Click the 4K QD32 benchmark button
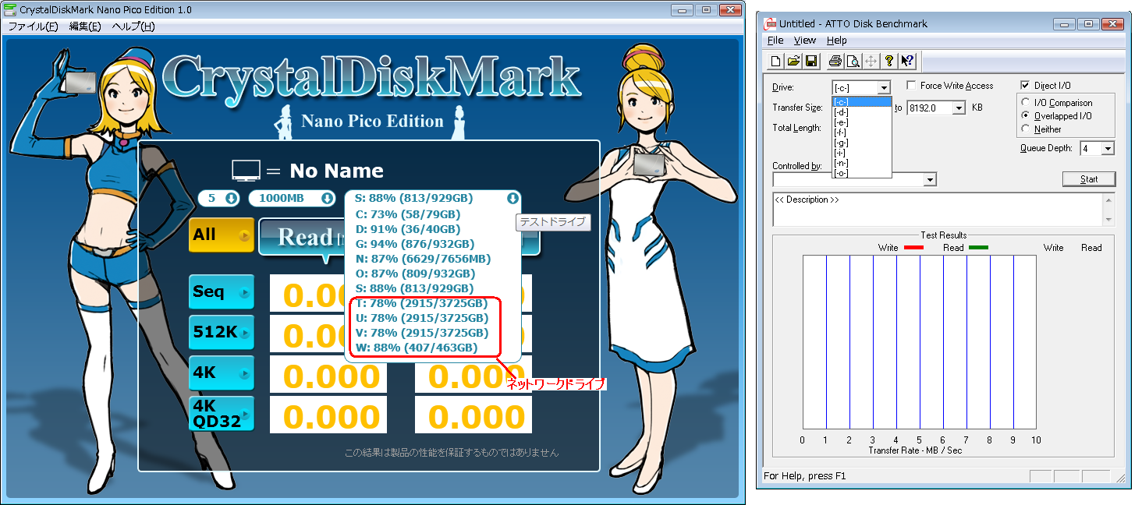Screen dimensions: 1142x505 [222, 414]
